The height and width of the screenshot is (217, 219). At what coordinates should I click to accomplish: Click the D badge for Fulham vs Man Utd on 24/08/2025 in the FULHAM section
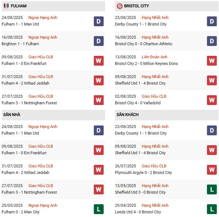[99, 21]
